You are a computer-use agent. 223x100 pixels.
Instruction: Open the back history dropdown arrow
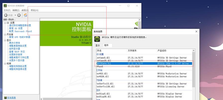point(15,15)
